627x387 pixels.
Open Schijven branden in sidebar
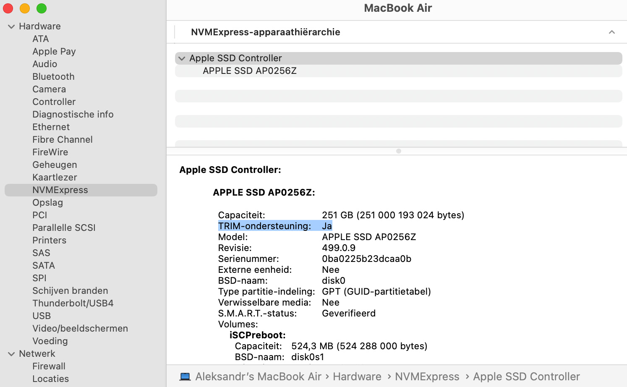pyautogui.click(x=70, y=290)
